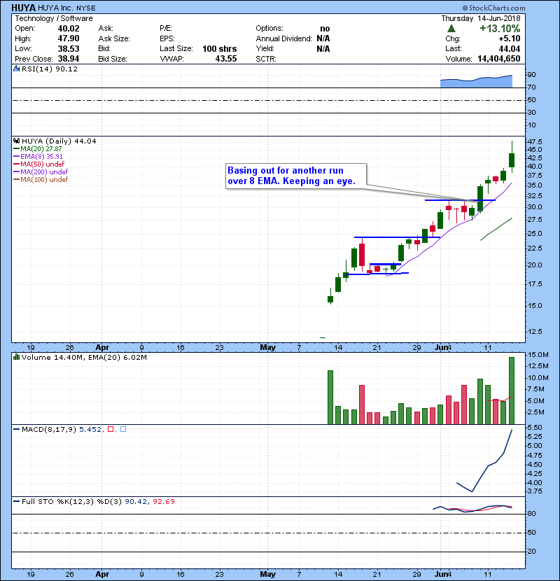Select the bold HUYA ticker symbol title
Image resolution: width=560 pixels, height=581 pixels.
(23, 8)
